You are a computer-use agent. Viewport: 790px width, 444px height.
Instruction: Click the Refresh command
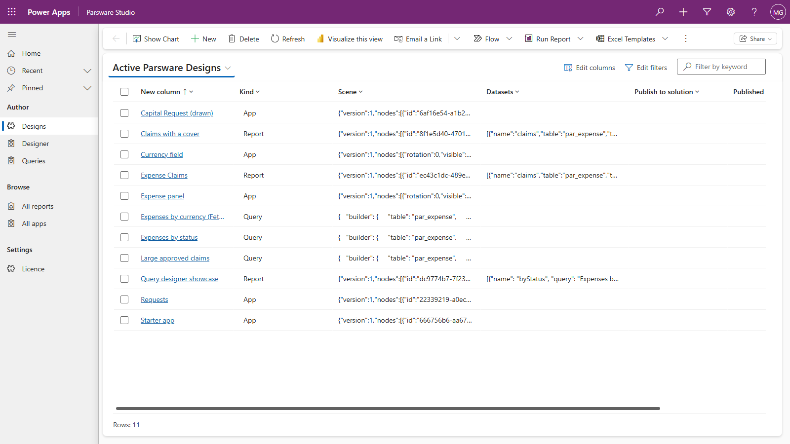288,39
